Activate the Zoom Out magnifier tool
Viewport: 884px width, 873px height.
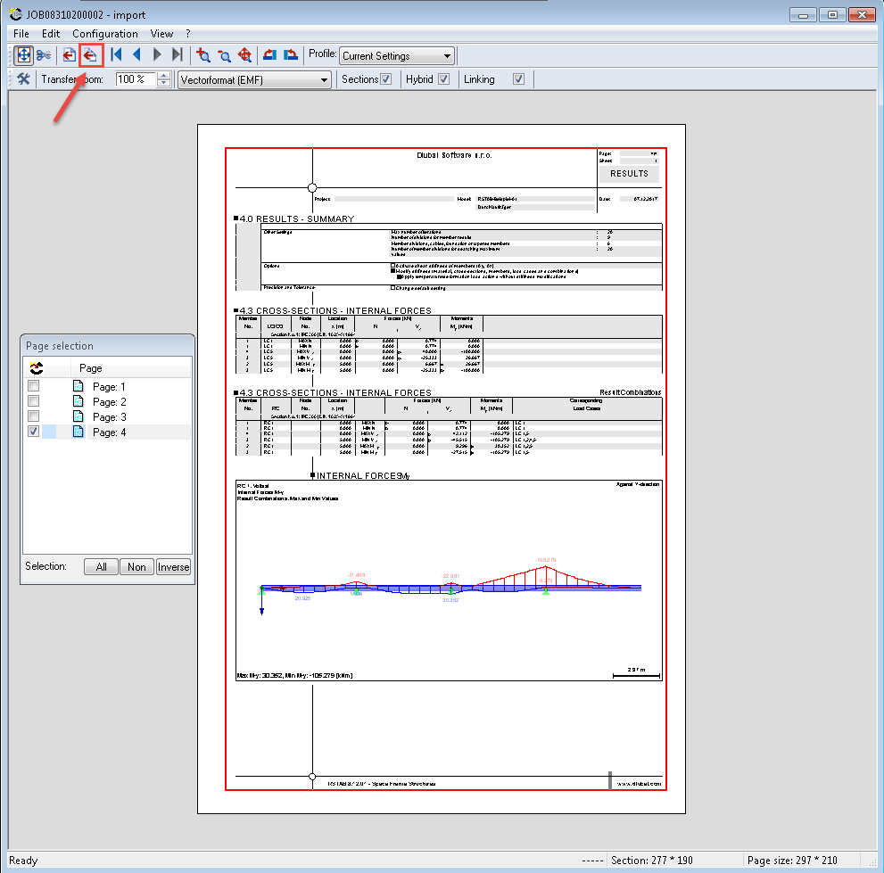pyautogui.click(x=224, y=54)
